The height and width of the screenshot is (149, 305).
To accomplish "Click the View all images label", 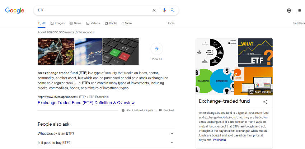I will [x=157, y=59].
